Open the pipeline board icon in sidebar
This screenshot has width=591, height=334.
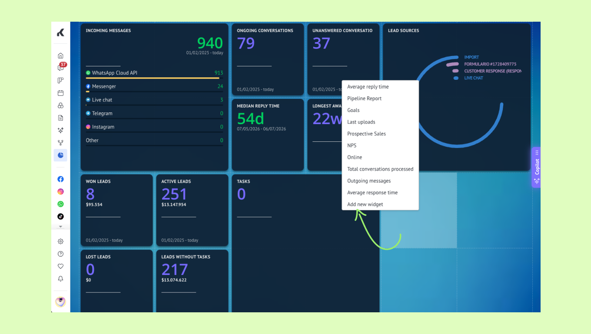click(x=60, y=80)
